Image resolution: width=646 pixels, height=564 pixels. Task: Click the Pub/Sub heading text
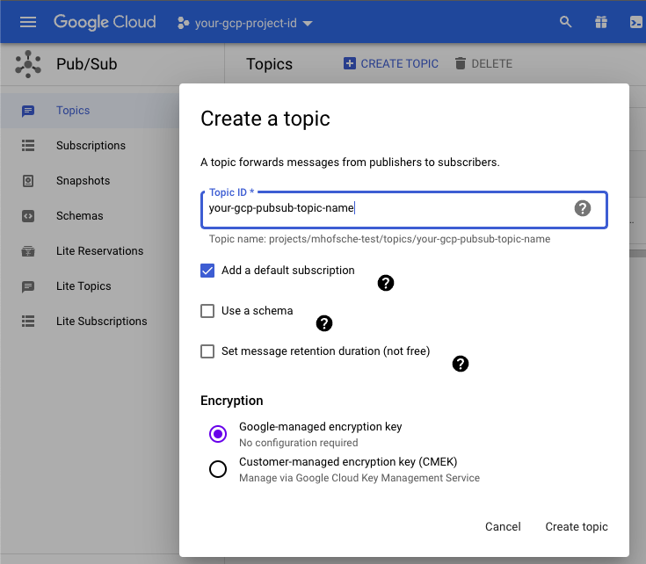87,64
